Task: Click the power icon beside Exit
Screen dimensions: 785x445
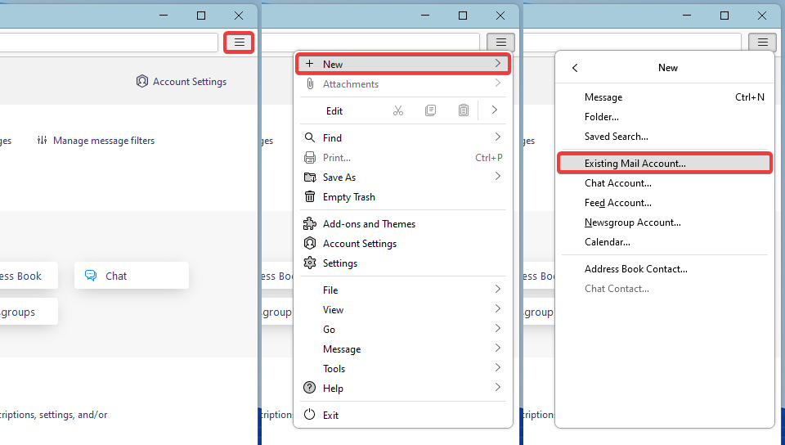Action: click(310, 416)
